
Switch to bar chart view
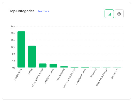tap(109, 14)
